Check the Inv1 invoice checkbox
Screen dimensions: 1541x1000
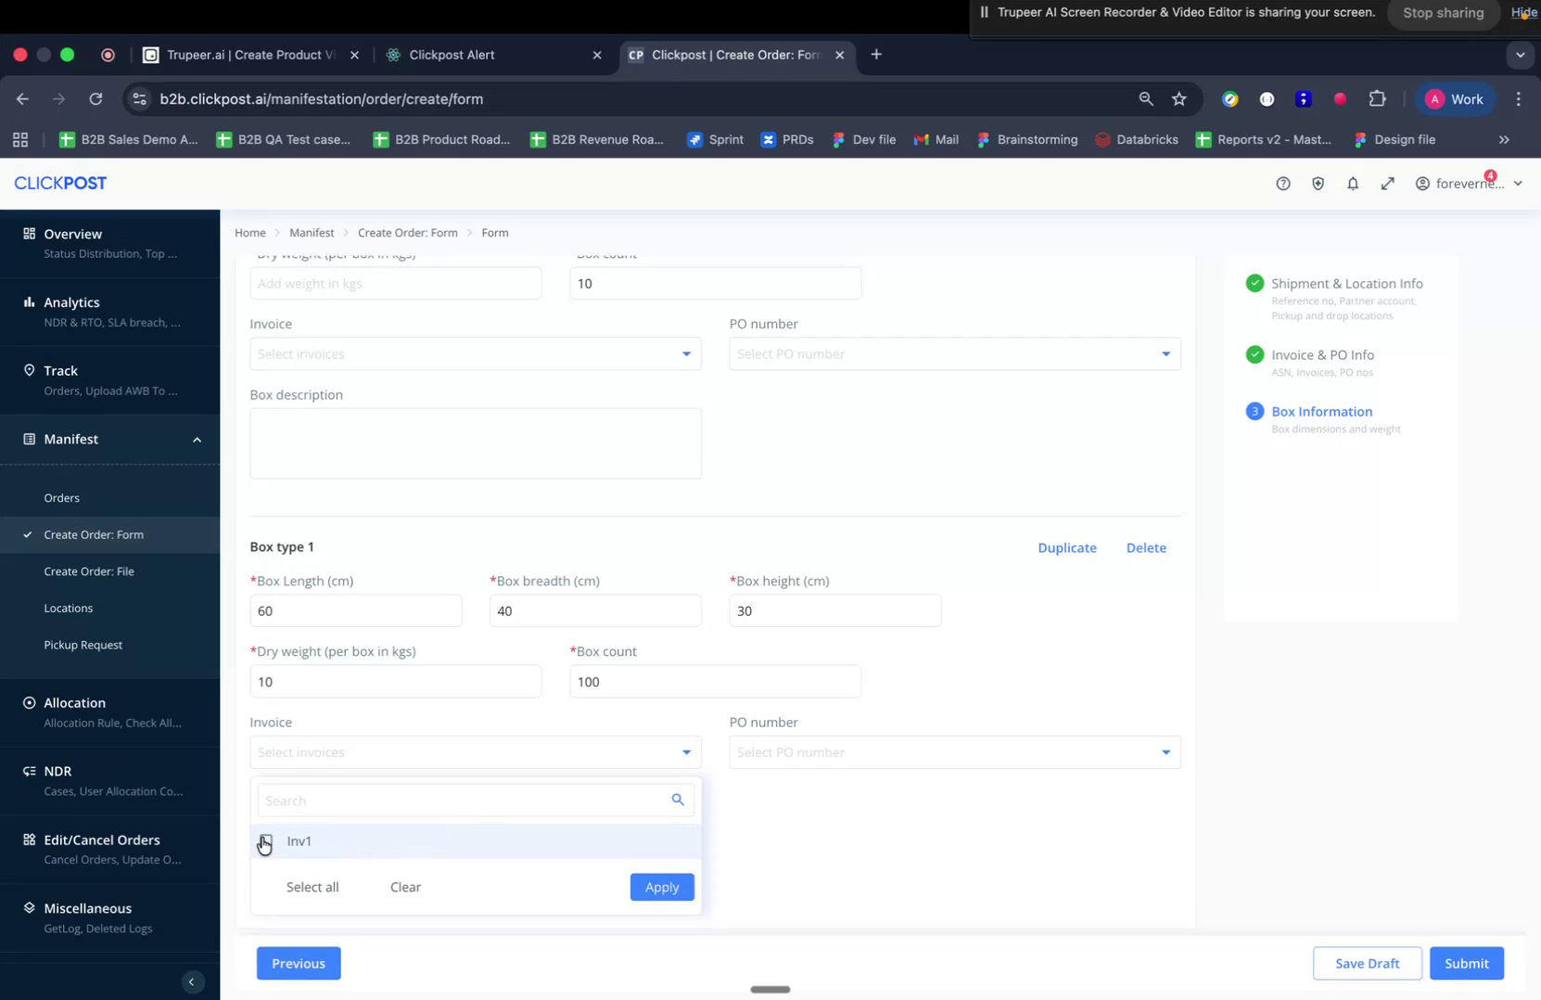[x=266, y=840]
